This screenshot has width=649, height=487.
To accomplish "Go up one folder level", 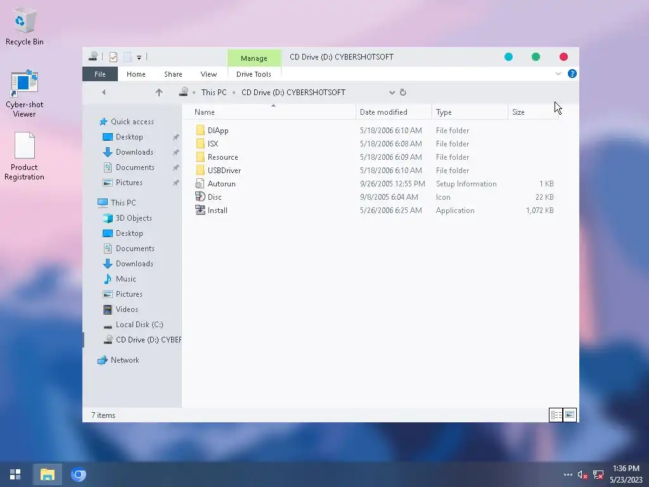I will coord(159,93).
